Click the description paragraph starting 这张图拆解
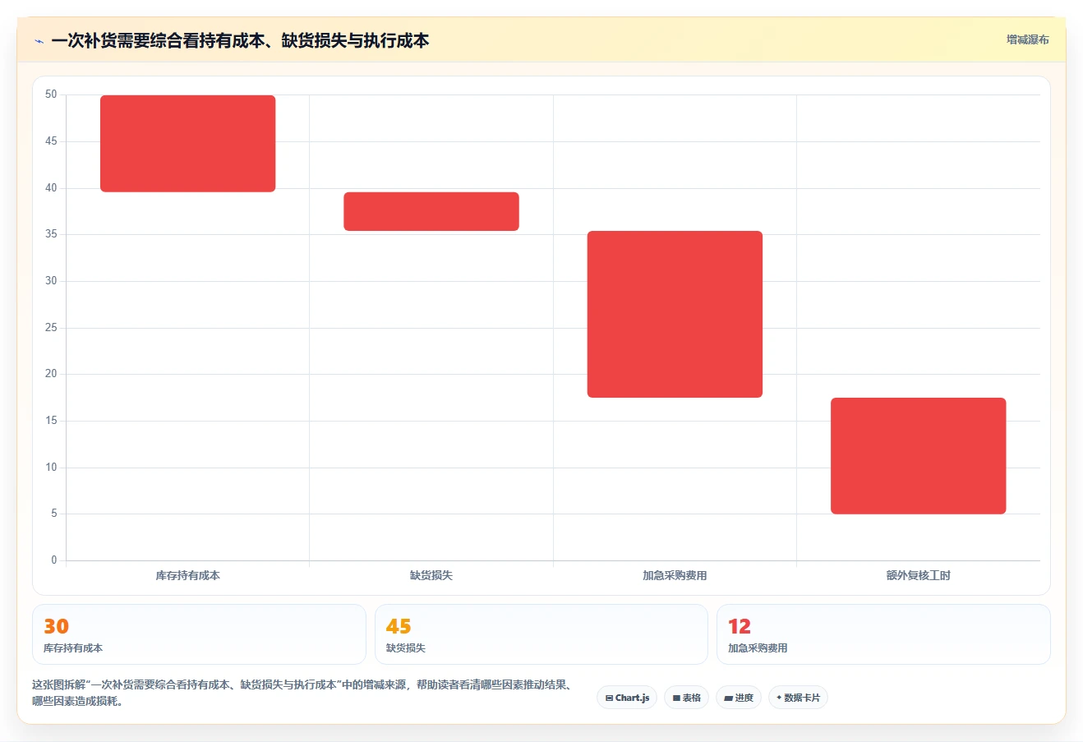 coord(302,693)
